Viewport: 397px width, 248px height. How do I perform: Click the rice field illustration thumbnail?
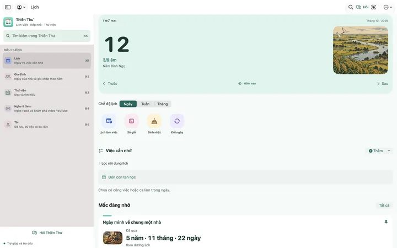point(361,50)
